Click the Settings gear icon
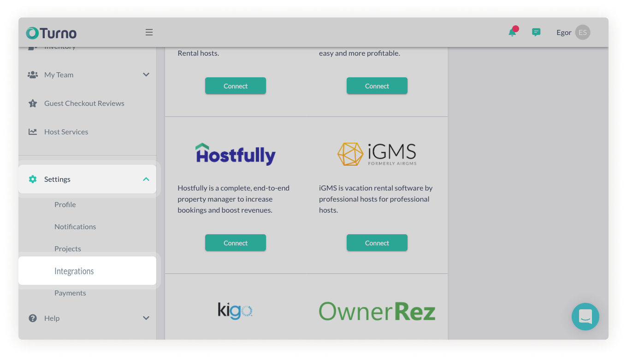The image size is (627, 359). pos(33,179)
